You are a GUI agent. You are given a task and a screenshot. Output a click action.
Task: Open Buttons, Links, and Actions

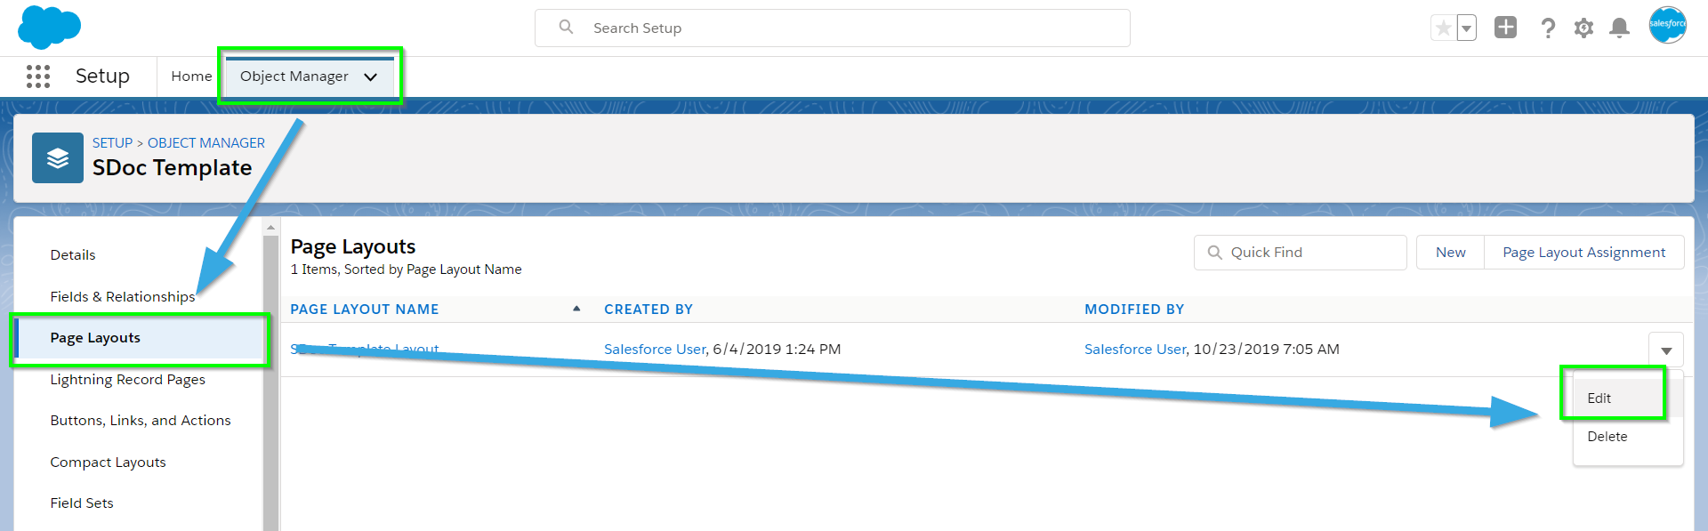141,421
